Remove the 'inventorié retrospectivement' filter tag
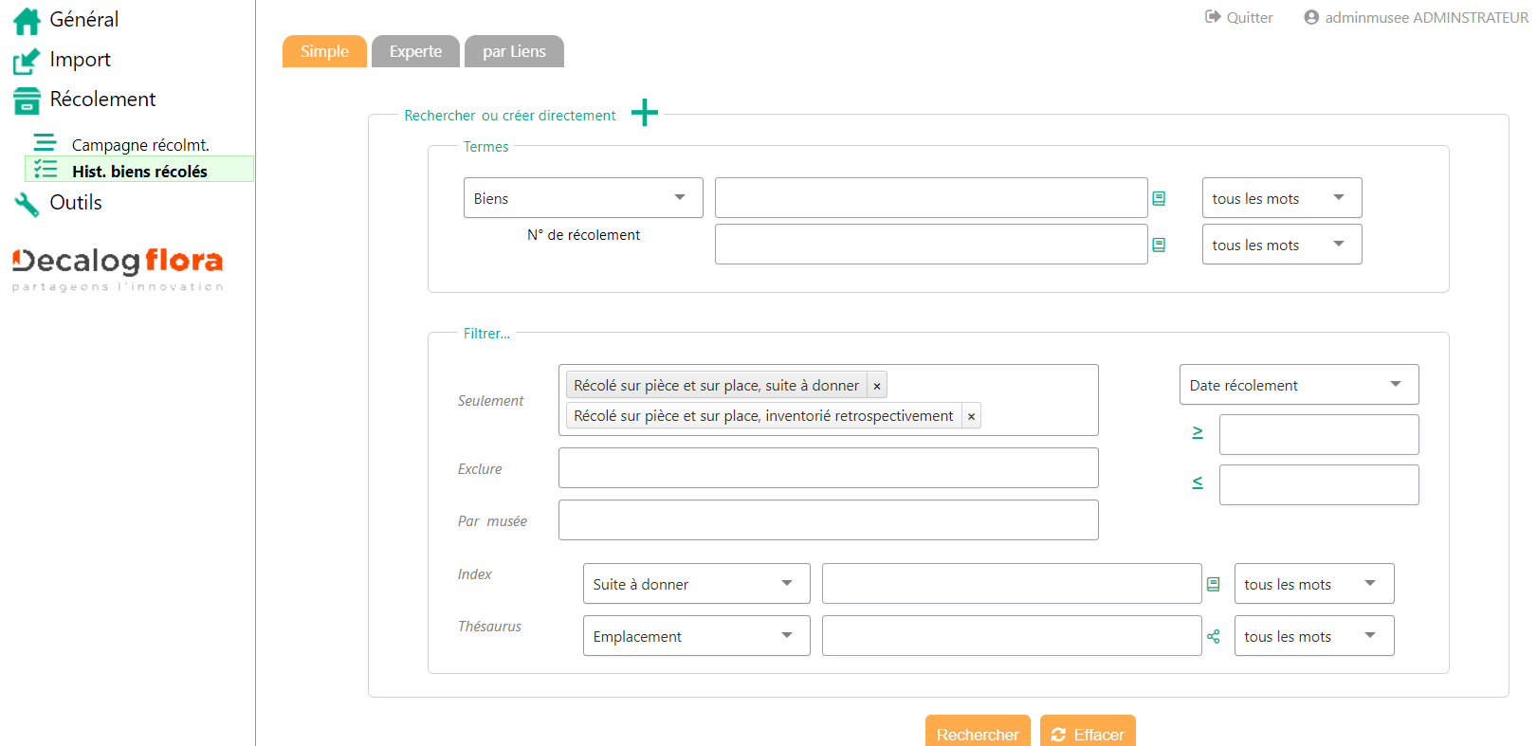The width and height of the screenshot is (1537, 746). 971,416
